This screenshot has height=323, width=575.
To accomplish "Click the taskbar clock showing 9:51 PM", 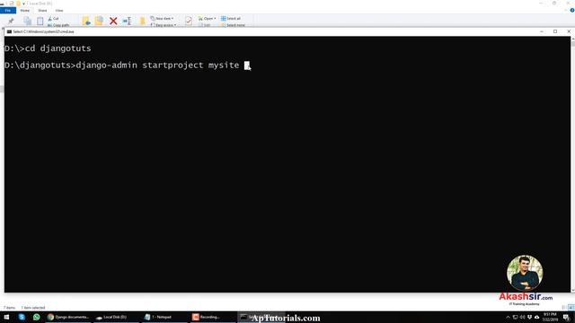I will pyautogui.click(x=550, y=317).
